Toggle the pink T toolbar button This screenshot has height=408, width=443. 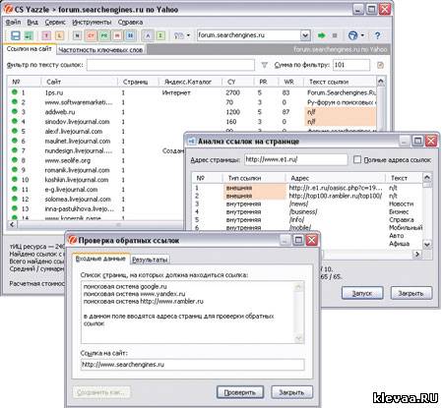pyautogui.click(x=46, y=35)
